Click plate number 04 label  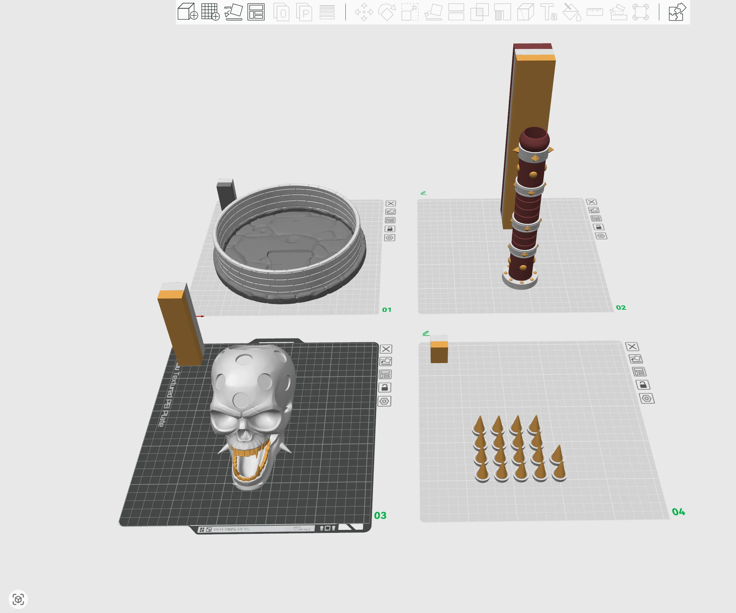679,512
